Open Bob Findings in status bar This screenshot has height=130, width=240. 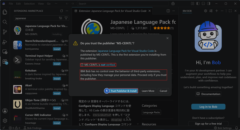click(32, 128)
